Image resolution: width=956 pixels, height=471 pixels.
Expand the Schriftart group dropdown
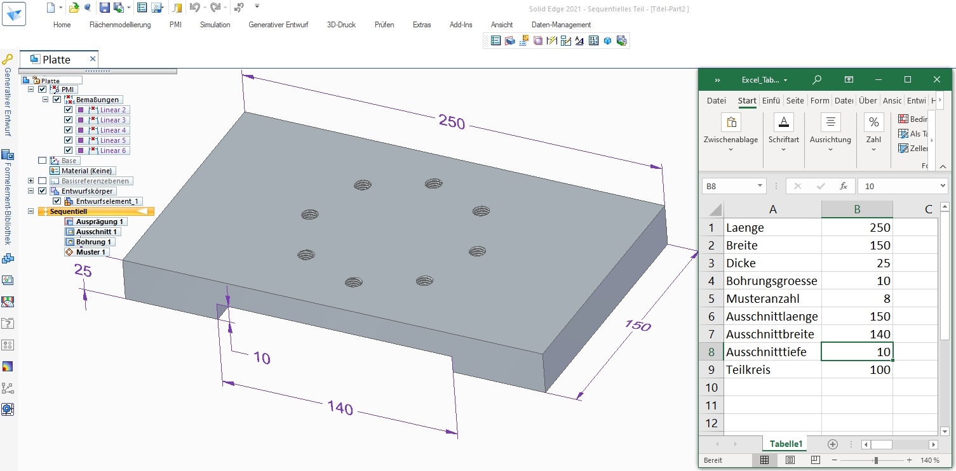point(783,150)
